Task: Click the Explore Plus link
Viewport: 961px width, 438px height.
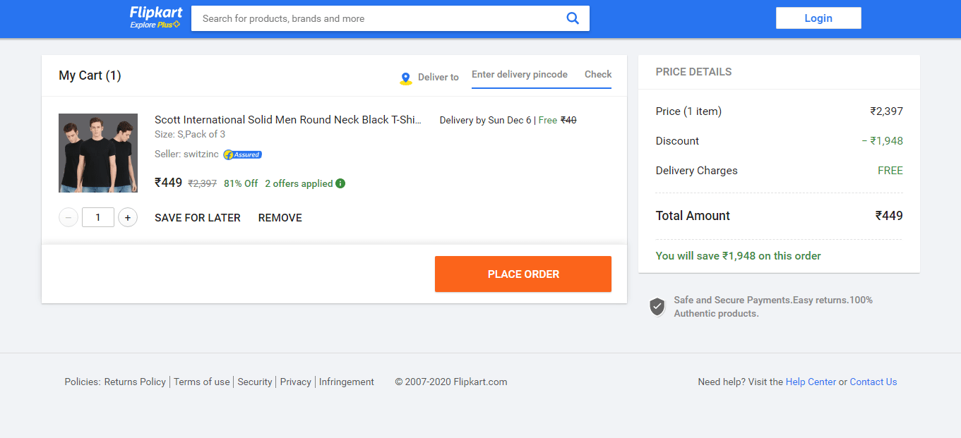Action: 155,25
